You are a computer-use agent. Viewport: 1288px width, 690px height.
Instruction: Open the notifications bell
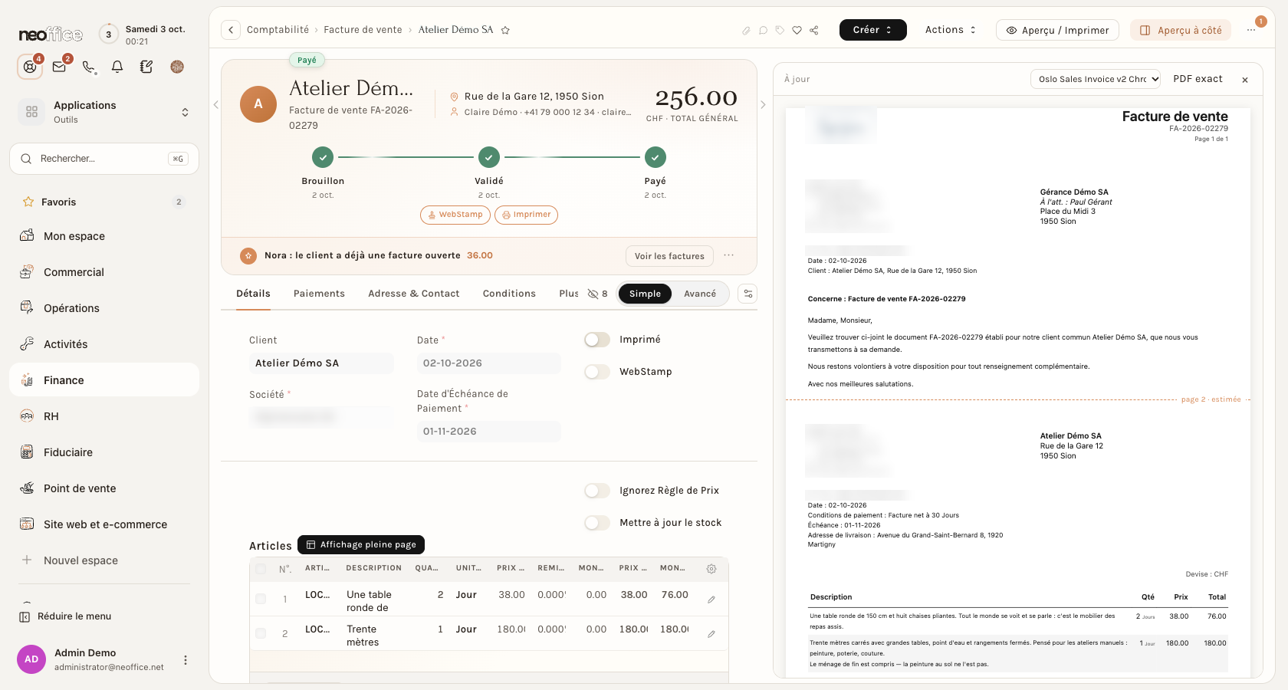pos(117,67)
